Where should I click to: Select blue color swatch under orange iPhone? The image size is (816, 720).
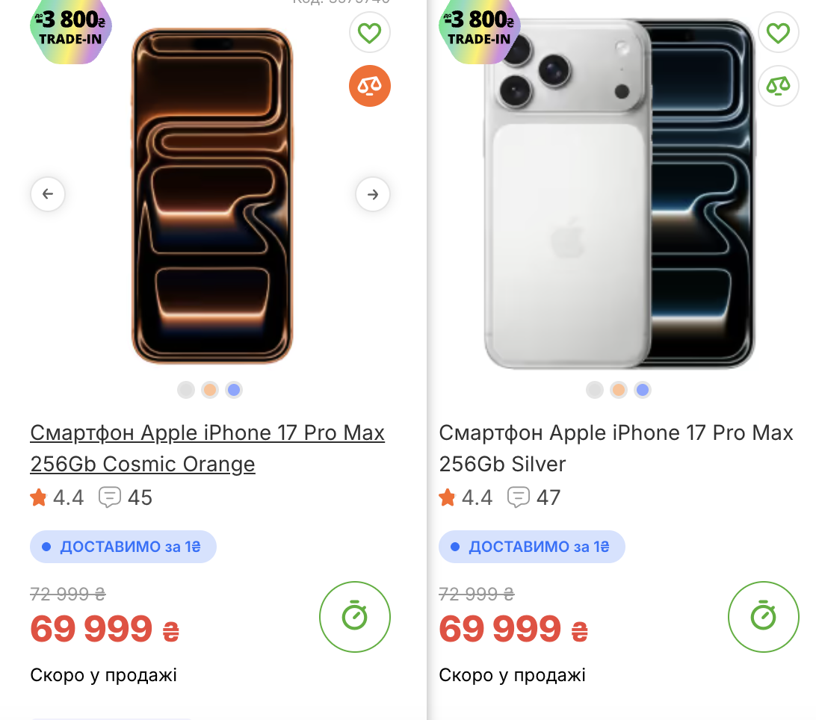pos(234,390)
